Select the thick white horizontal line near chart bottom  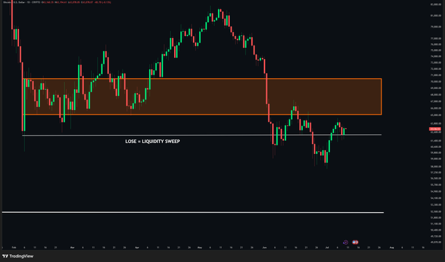click(x=193, y=212)
